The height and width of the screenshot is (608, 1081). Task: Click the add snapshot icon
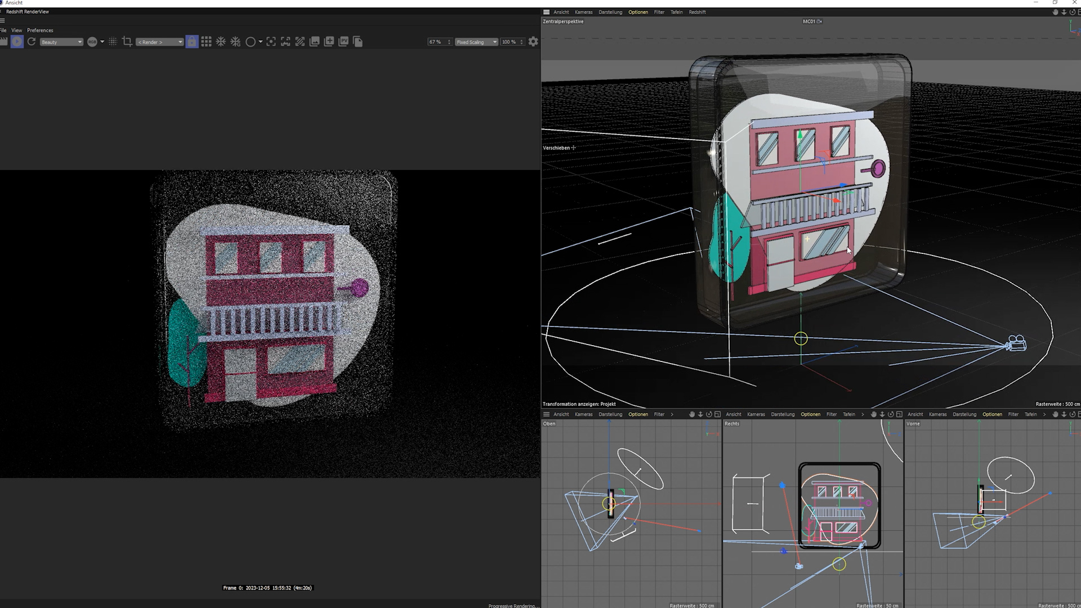coord(329,42)
